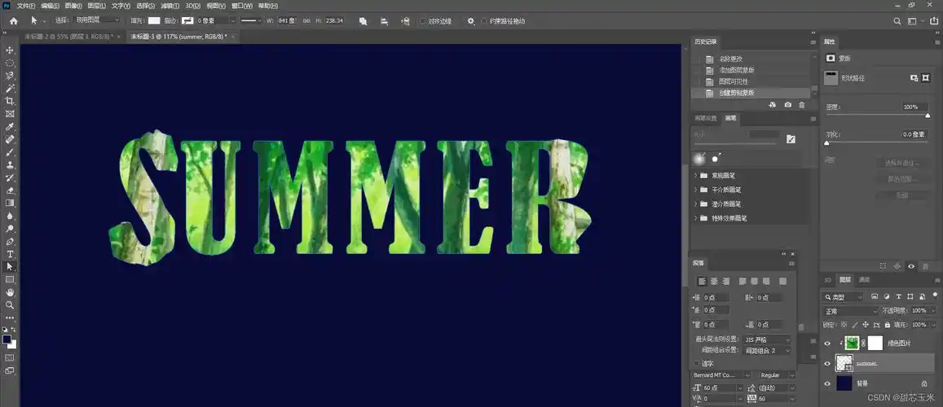This screenshot has width=943, height=407.
Task: Open the 文件 menu
Action: (x=27, y=6)
